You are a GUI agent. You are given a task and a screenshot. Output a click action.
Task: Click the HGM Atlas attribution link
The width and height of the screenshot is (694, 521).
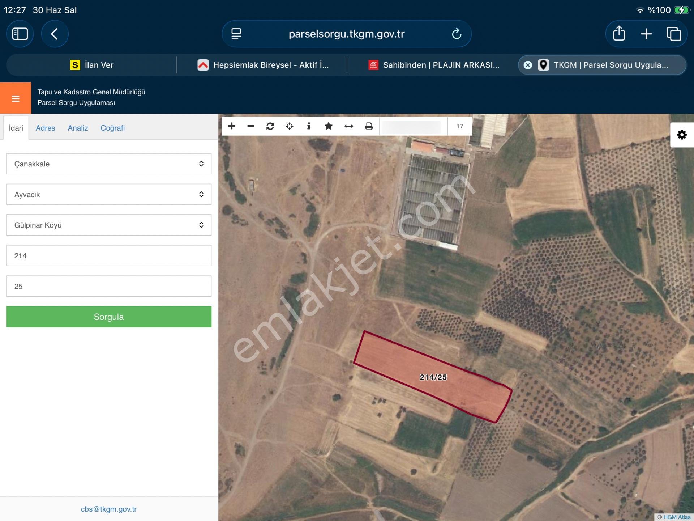[677, 517]
